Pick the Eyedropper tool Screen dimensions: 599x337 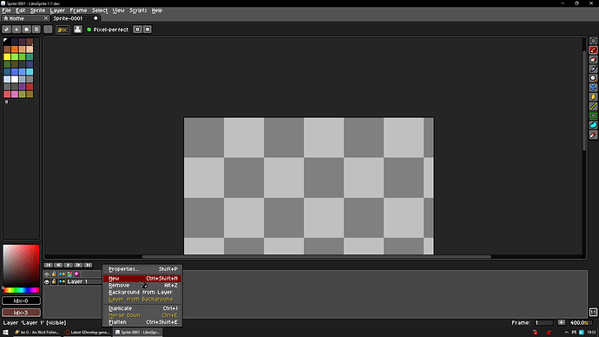593,69
